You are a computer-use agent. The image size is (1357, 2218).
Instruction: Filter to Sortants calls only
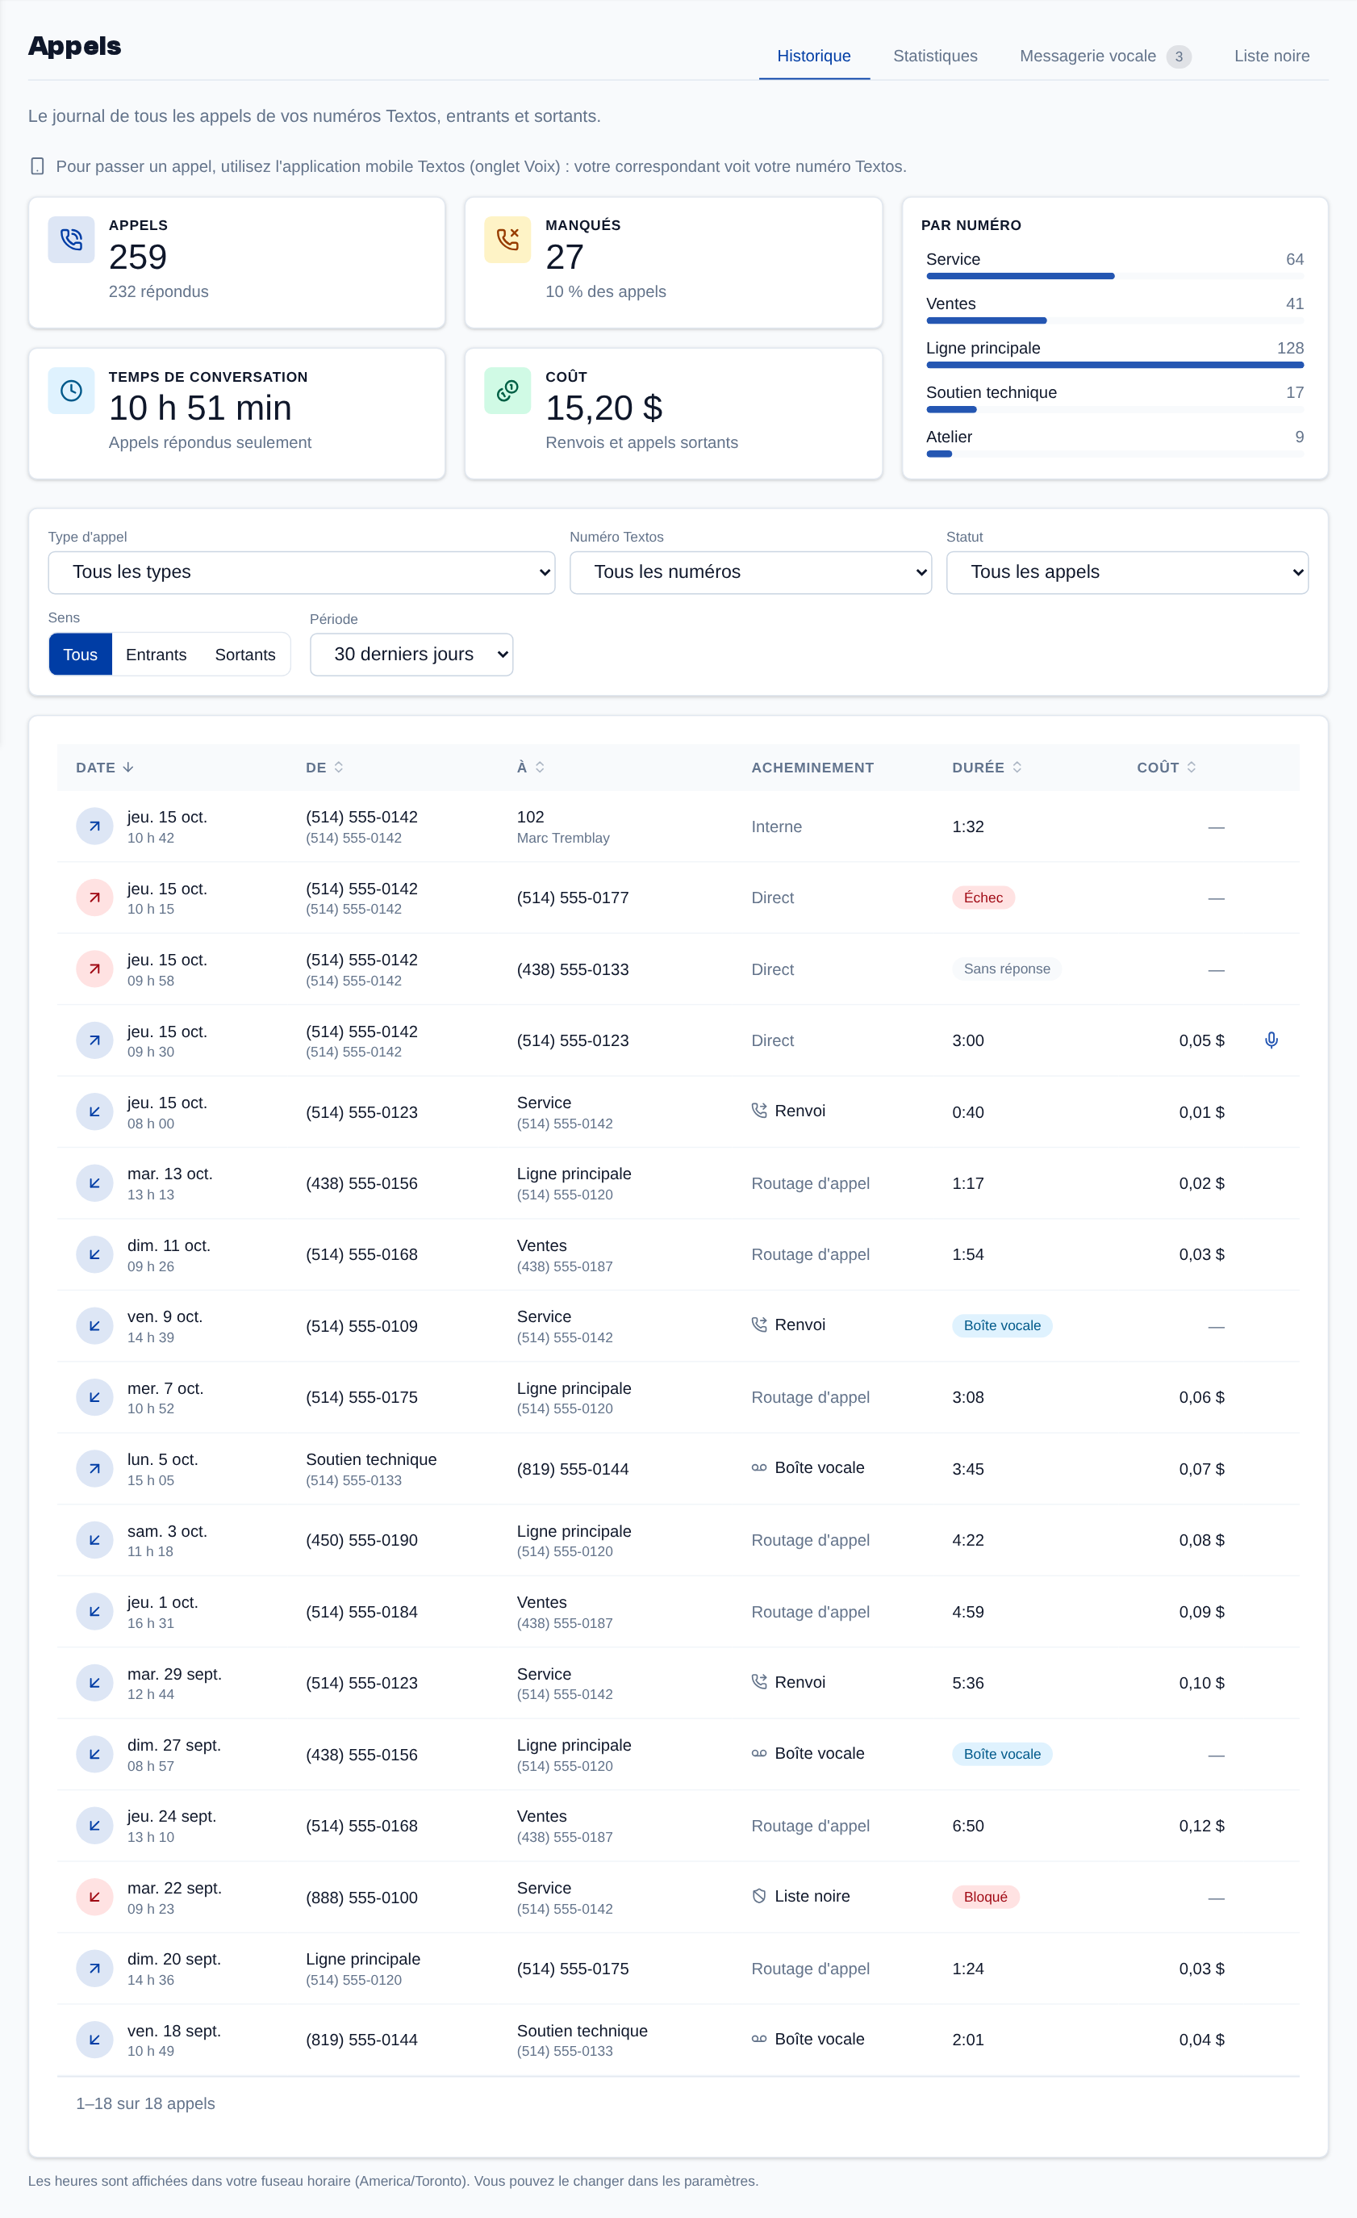tap(244, 655)
